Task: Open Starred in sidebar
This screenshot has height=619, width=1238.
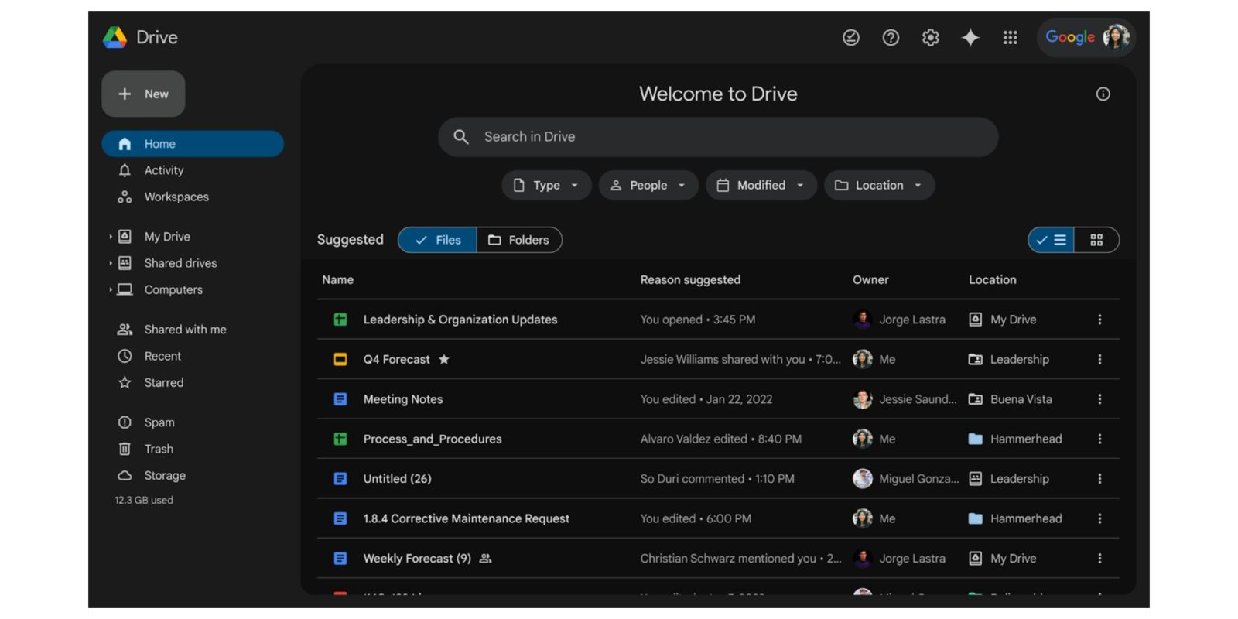Action: tap(163, 382)
